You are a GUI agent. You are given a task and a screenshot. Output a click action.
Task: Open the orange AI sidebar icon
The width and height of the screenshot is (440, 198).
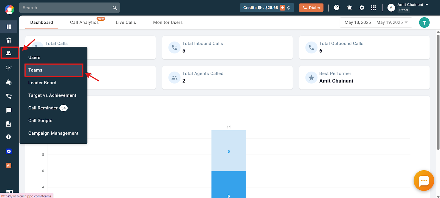point(9,166)
